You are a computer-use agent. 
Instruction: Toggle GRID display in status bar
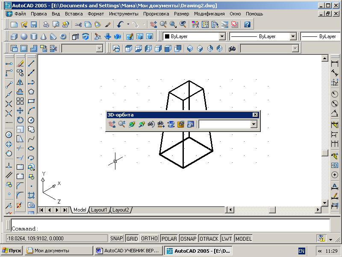coord(132,239)
